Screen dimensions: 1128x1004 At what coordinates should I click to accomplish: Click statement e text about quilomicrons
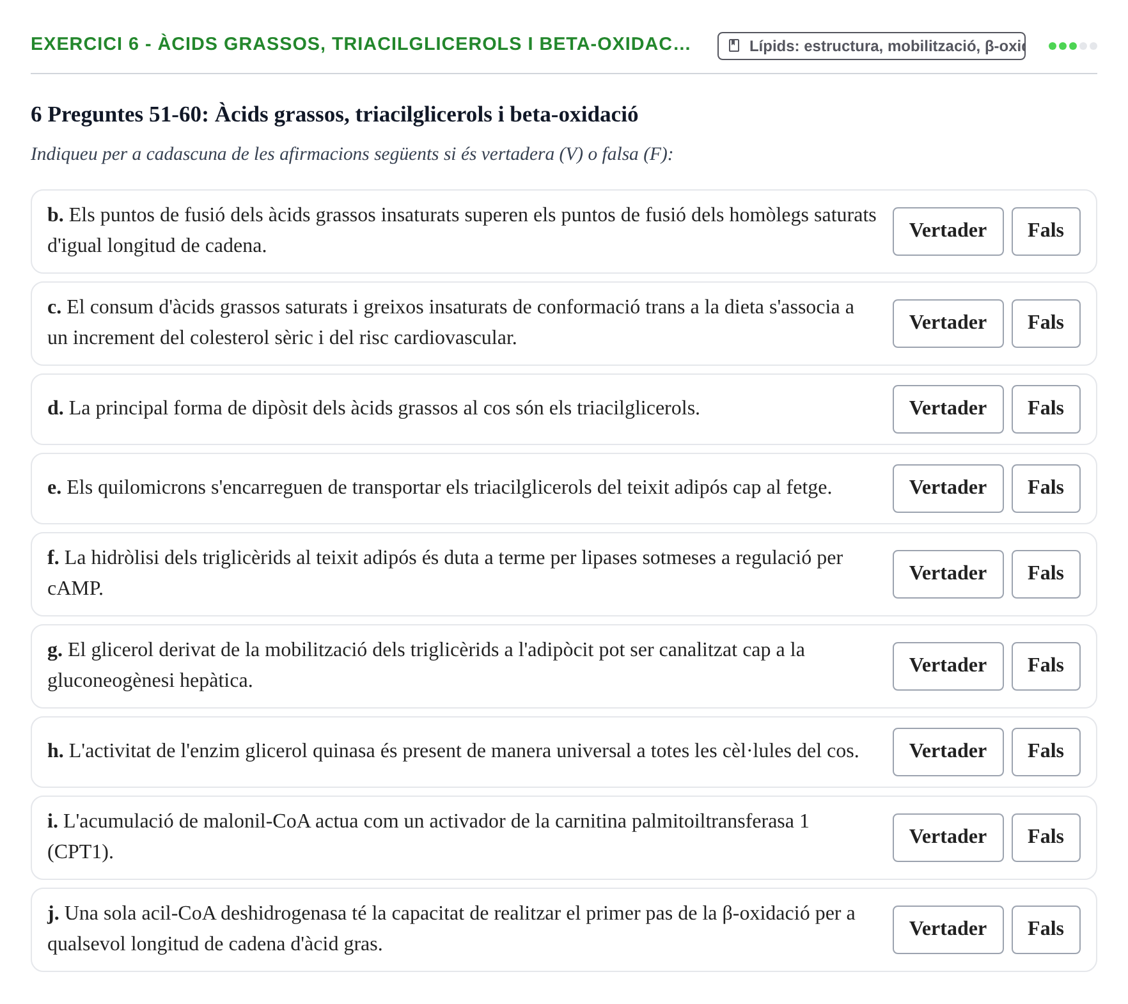[439, 487]
